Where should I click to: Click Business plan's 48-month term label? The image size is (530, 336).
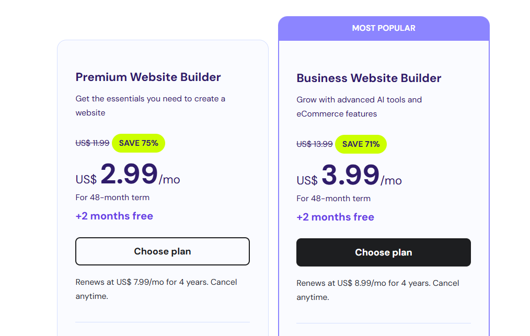(333, 199)
